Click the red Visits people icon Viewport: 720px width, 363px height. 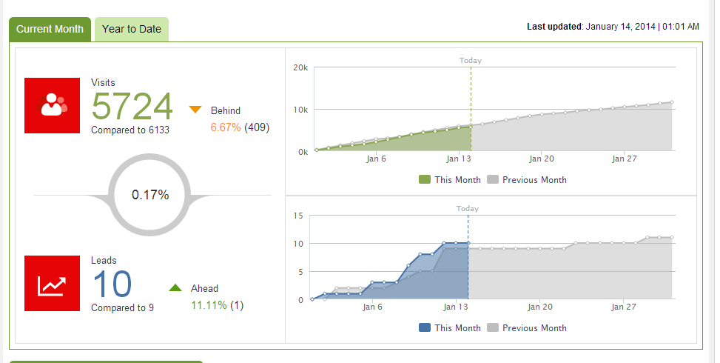[x=53, y=106]
